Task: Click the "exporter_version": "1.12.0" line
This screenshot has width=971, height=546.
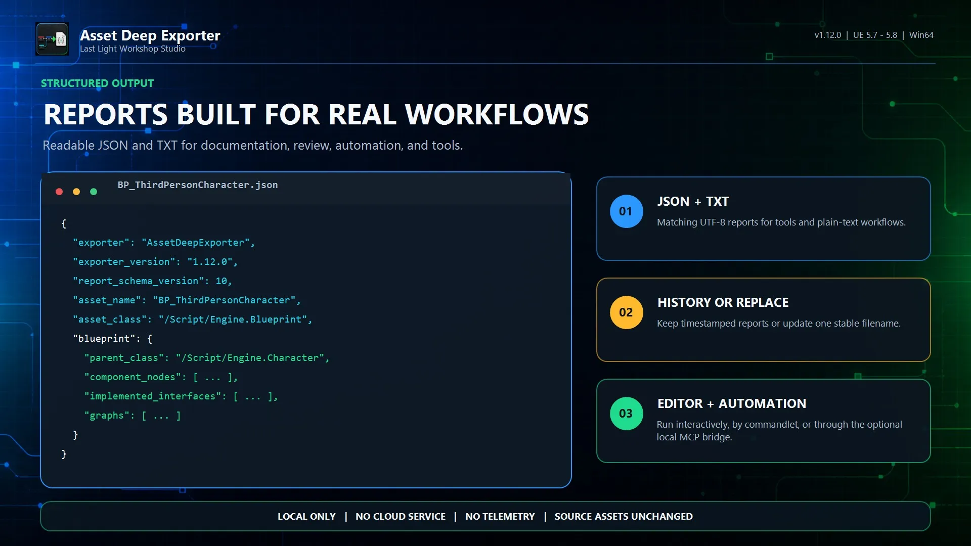Action: pos(155,262)
